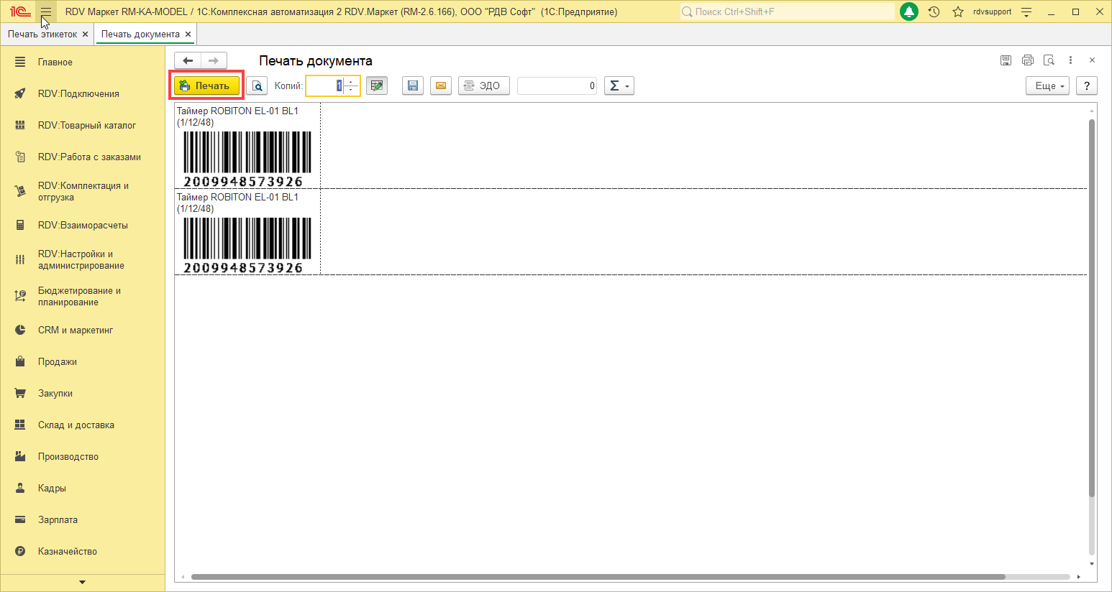Open the sigma sum dropdown
The height and width of the screenshot is (592, 1112).
click(x=619, y=85)
